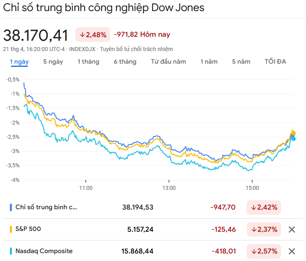Remove S&P 500 from comparison
306x261 pixels.
pyautogui.click(x=292, y=229)
